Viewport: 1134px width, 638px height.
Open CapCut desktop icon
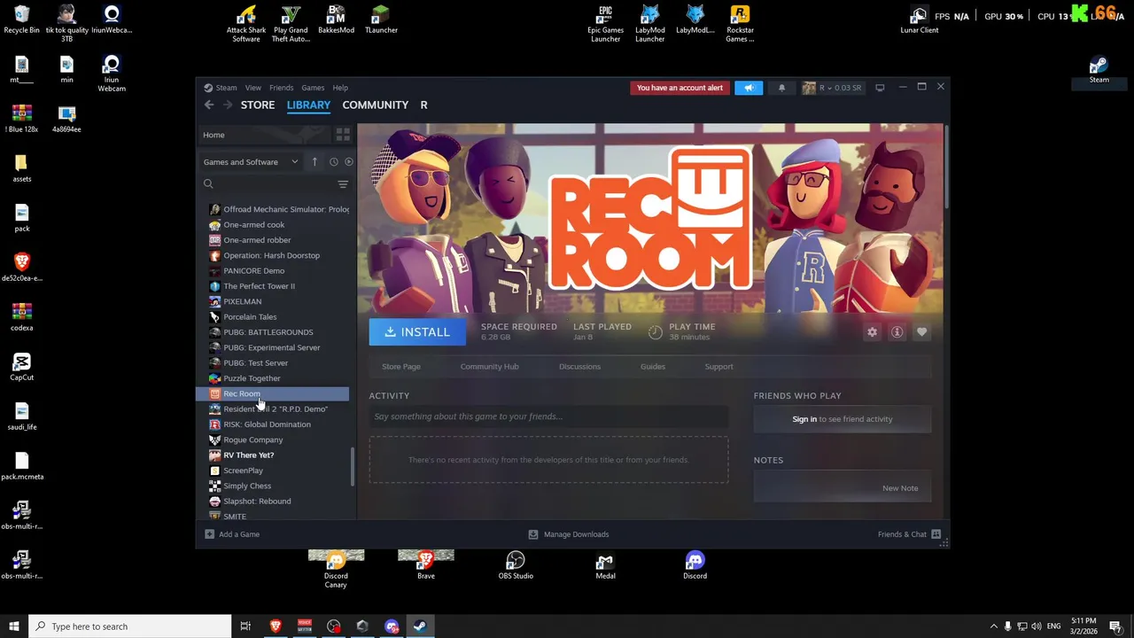[x=22, y=367]
